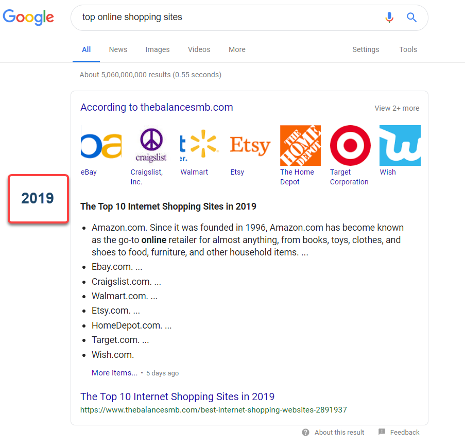This screenshot has width=465, height=447.
Task: Open the Settings dropdown
Action: (366, 49)
